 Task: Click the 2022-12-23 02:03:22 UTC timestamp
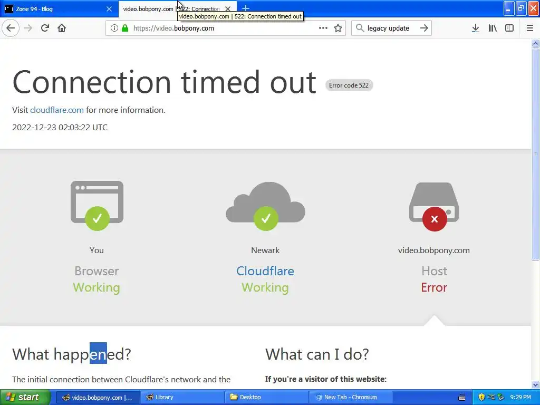[x=60, y=128]
